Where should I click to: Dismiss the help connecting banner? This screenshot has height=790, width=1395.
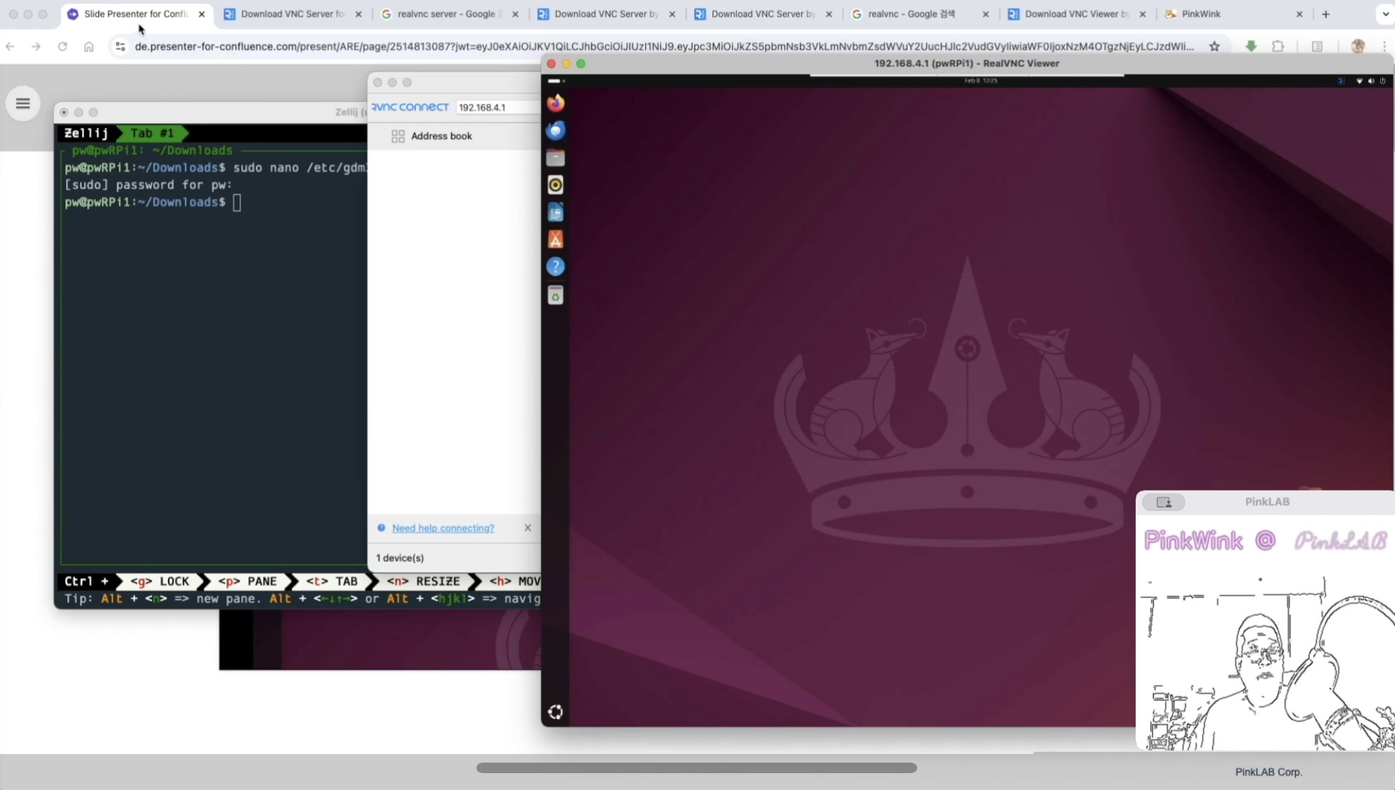[x=528, y=528]
